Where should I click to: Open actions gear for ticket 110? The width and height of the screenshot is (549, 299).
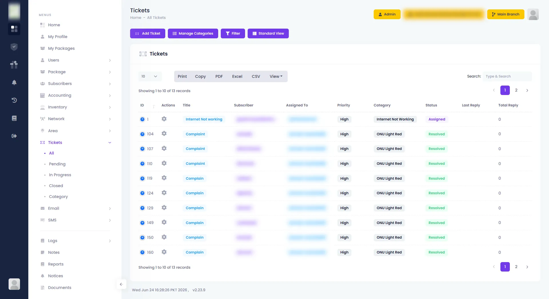(x=164, y=163)
